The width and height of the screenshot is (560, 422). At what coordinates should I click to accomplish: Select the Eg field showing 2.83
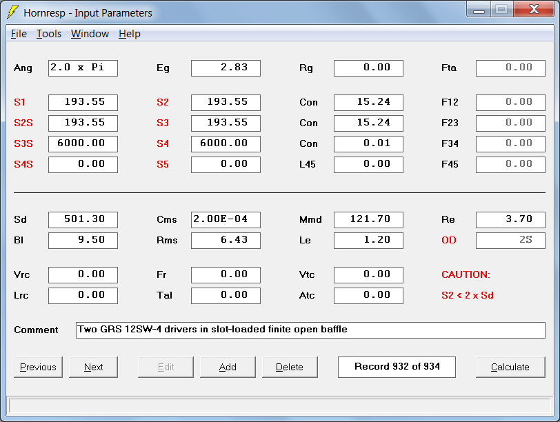(226, 68)
